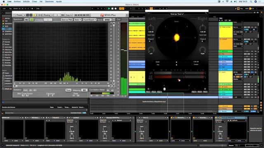Toggle the Metering DBFS button in SPAN
This screenshot has height=148, width=264.
point(84,90)
